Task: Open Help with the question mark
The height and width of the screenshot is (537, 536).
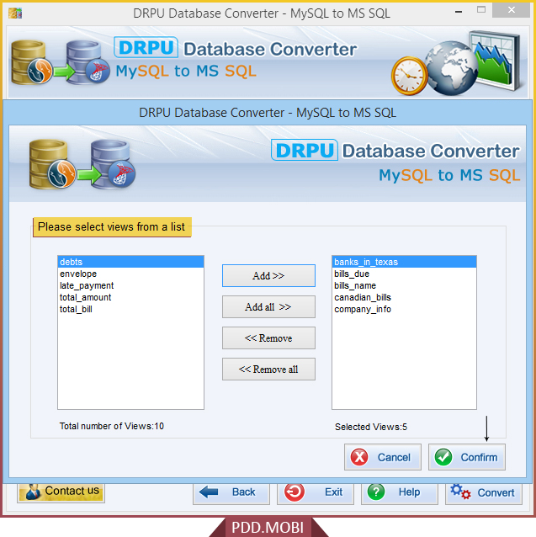Action: [x=400, y=493]
